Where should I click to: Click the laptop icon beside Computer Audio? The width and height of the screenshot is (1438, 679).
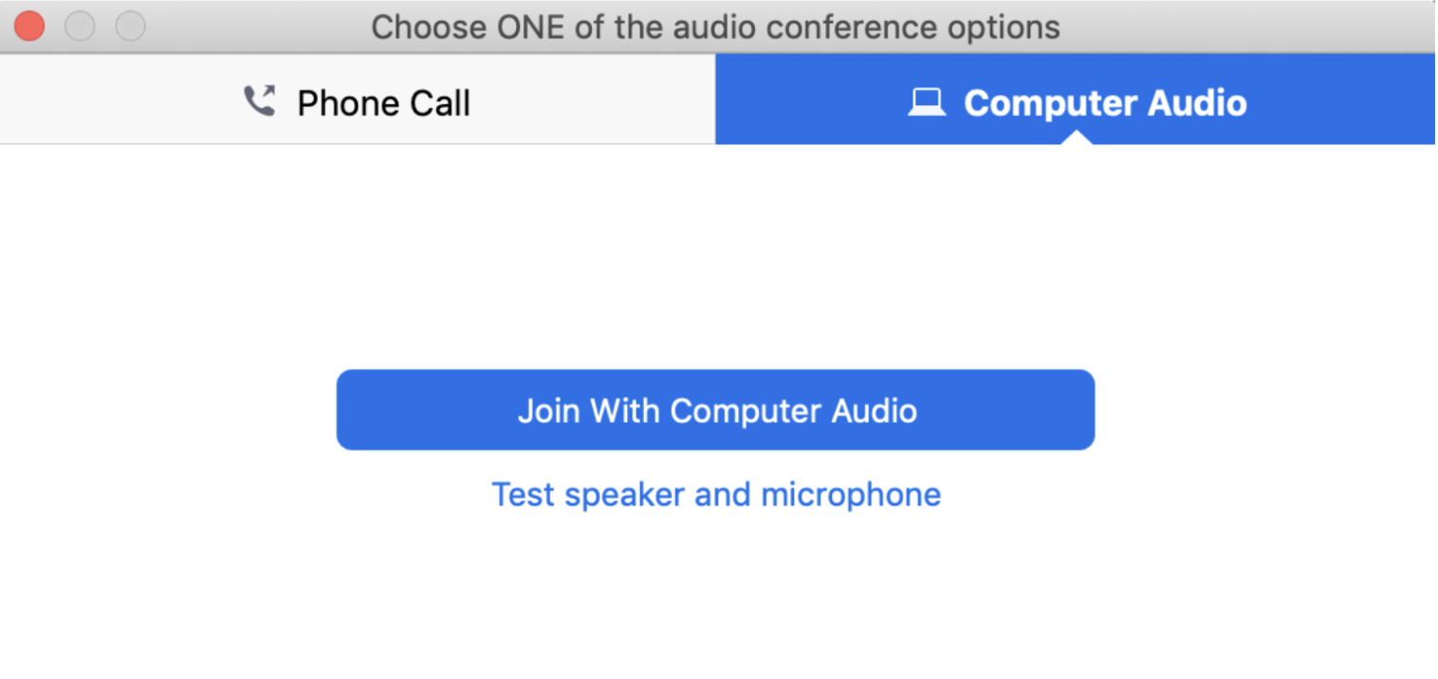pos(927,101)
